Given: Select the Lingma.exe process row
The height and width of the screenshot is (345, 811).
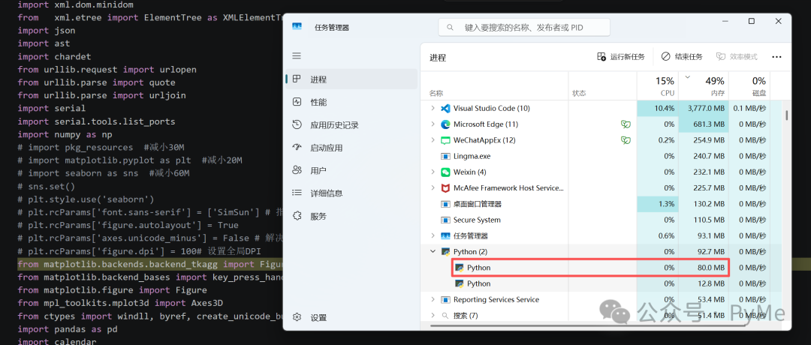Looking at the screenshot, I should point(601,156).
